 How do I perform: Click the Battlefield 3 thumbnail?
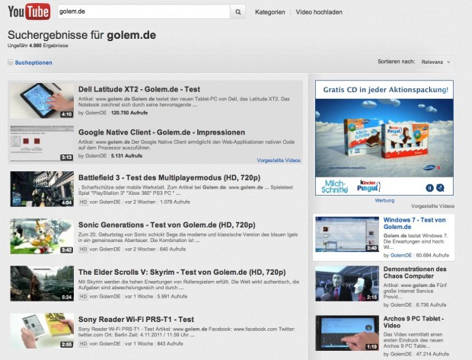pyautogui.click(x=42, y=189)
